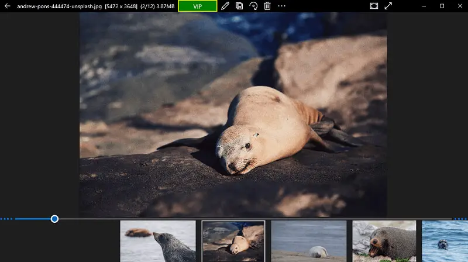This screenshot has height=262, width=468.
Task: Click the zoom slider handle
Action: (54, 219)
